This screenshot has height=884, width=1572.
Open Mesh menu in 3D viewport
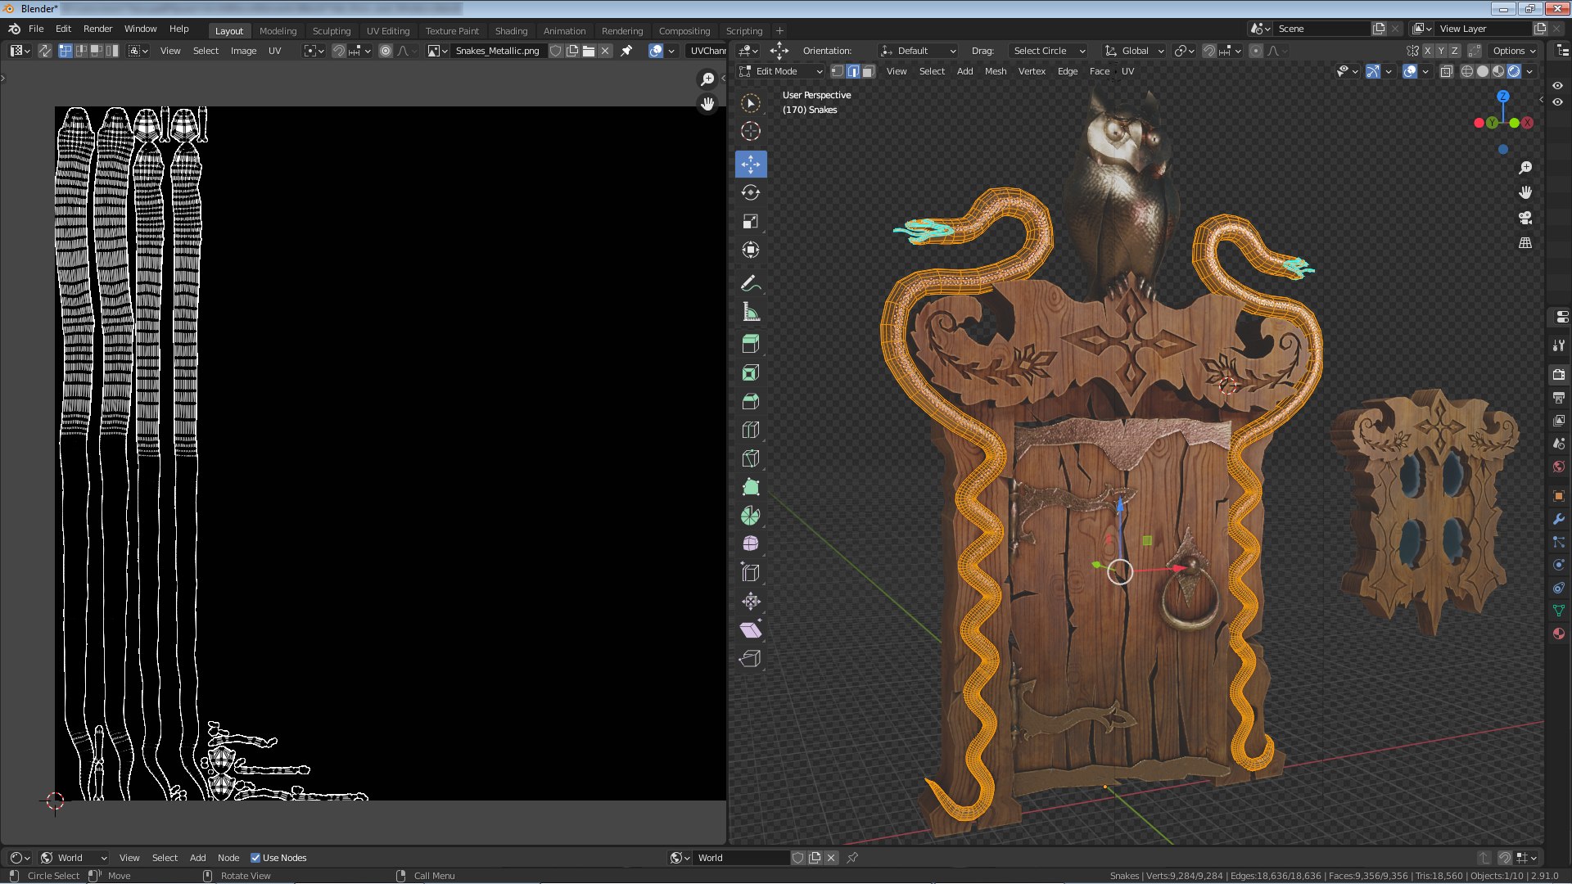pyautogui.click(x=996, y=71)
